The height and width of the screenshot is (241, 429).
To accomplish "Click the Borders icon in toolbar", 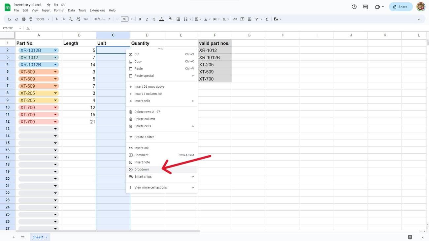I will click(178, 19).
